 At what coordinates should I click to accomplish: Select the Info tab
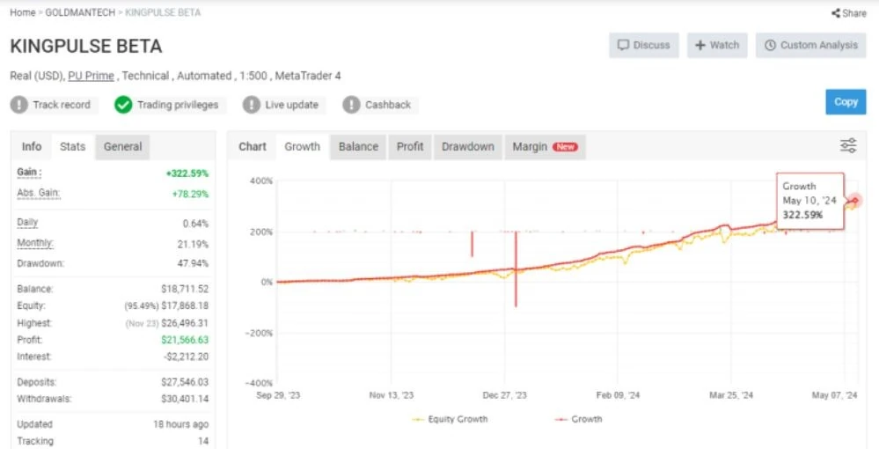click(32, 146)
